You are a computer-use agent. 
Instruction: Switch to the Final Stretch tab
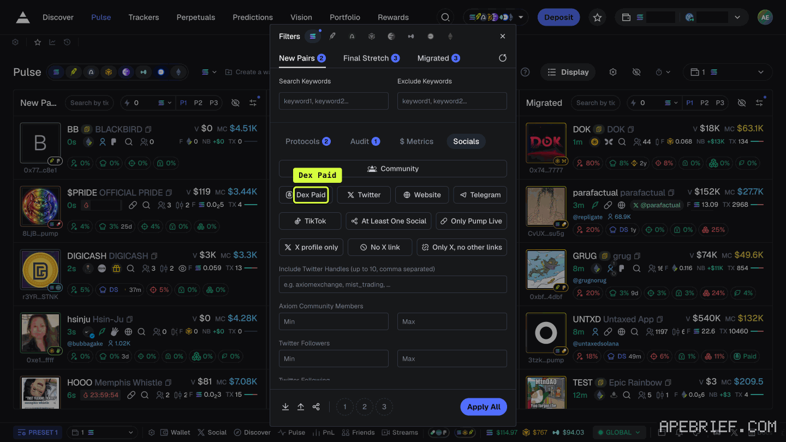point(371,58)
